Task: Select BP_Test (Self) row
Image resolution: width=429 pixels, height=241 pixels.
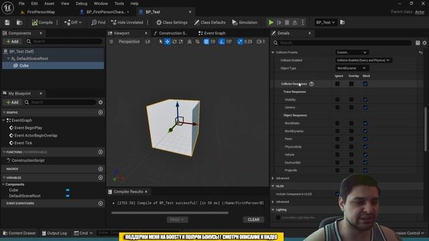Action: [x=53, y=52]
